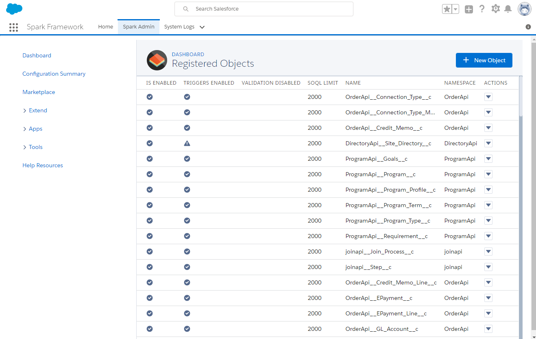Open the Spark Admin tab
This screenshot has width=536, height=339.
pos(138,26)
